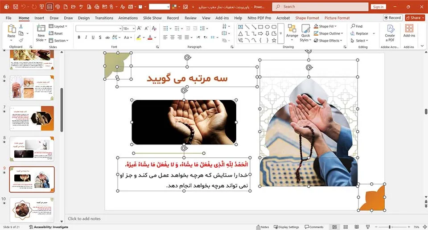This screenshot has width=428, height=230.
Task: Expand the Section dropdown
Action: [x=59, y=41]
